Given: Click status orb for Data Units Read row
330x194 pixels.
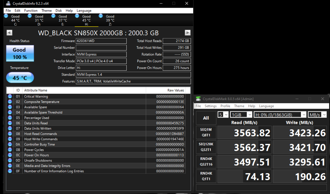Looking at the screenshot, I should (10, 123).
